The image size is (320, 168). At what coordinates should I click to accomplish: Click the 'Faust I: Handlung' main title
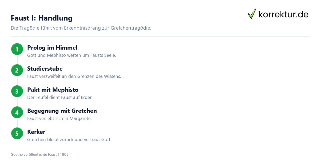tap(42, 18)
